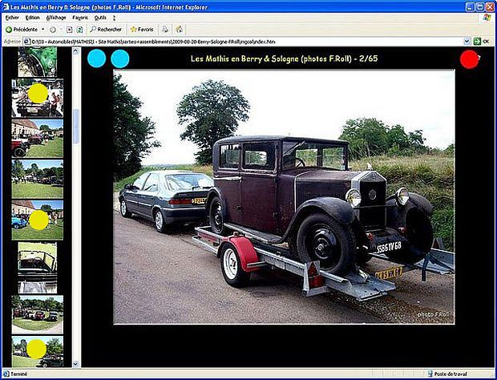Open the Edition menu
This screenshot has height=380, width=497.
point(33,17)
